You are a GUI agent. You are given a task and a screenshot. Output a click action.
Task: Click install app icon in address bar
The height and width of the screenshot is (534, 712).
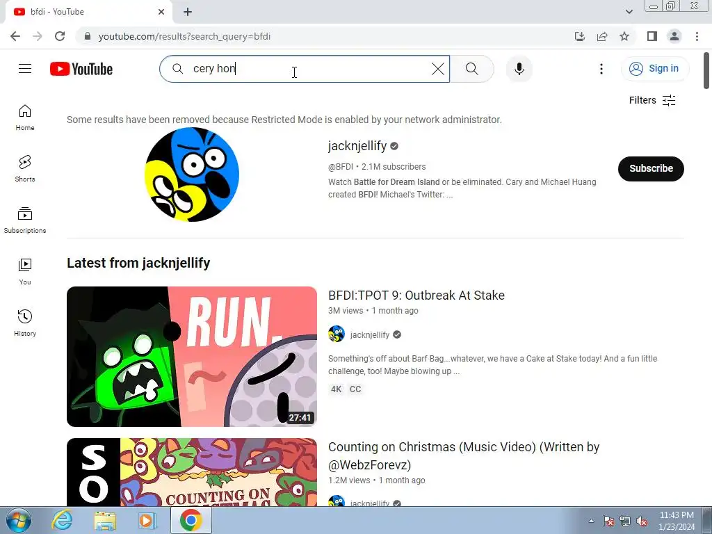(579, 36)
